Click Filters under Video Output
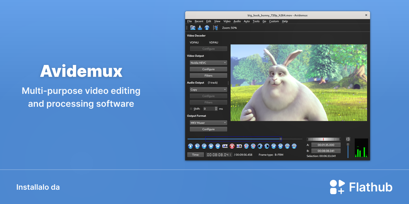Image resolution: width=409 pixels, height=204 pixels. [x=208, y=75]
